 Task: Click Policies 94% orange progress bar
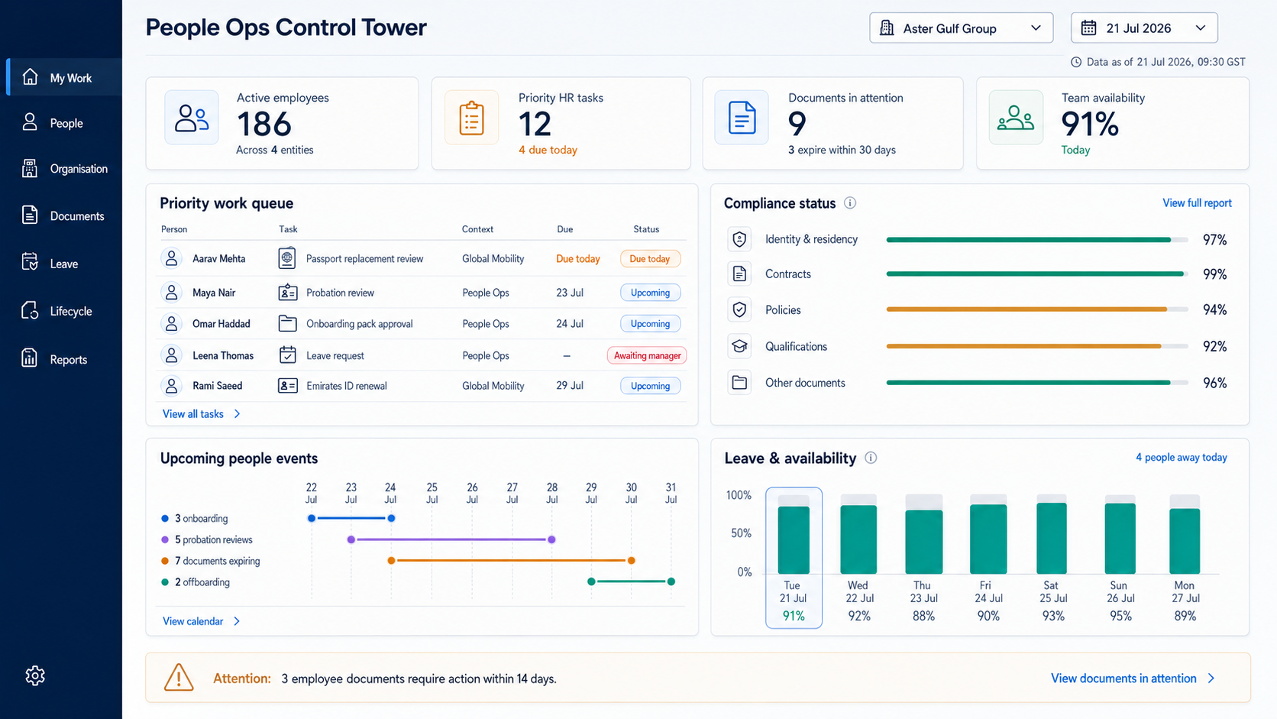(1037, 309)
